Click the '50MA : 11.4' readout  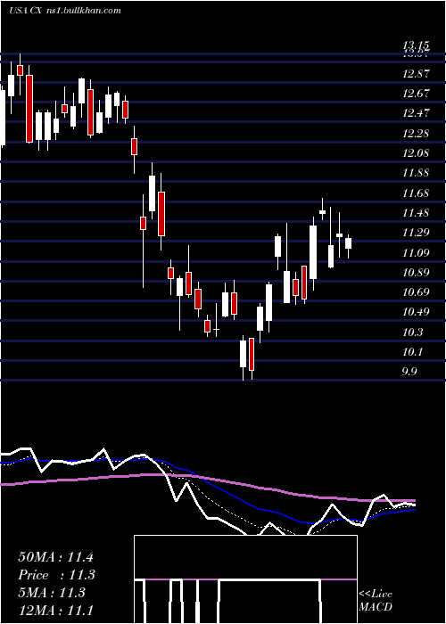click(55, 557)
